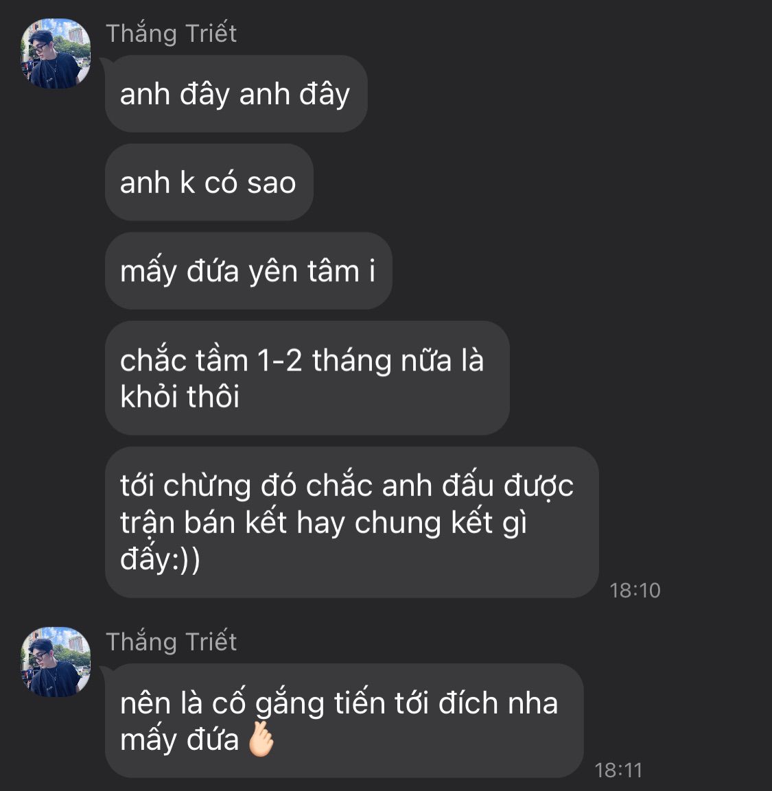
Task: Select the message 'anh đây anh đây'
Action: pos(236,94)
